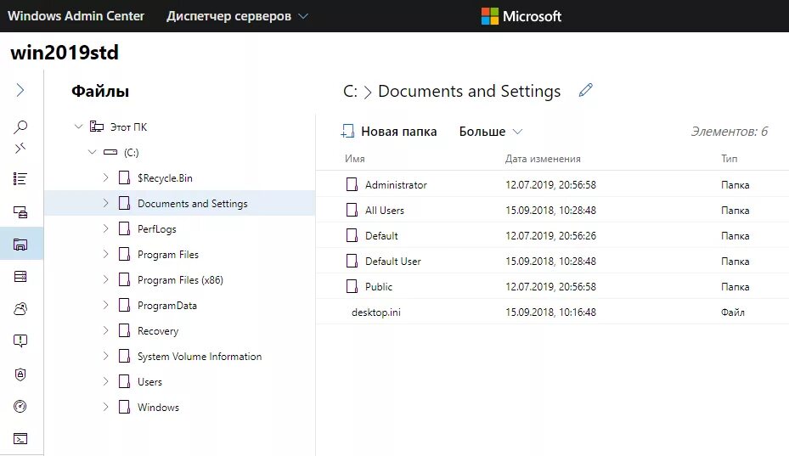Click the Файл type cell
Screen dimensions: 789x456
coord(733,312)
